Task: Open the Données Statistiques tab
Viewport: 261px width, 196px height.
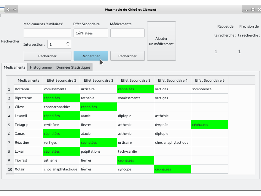Action: point(73,67)
